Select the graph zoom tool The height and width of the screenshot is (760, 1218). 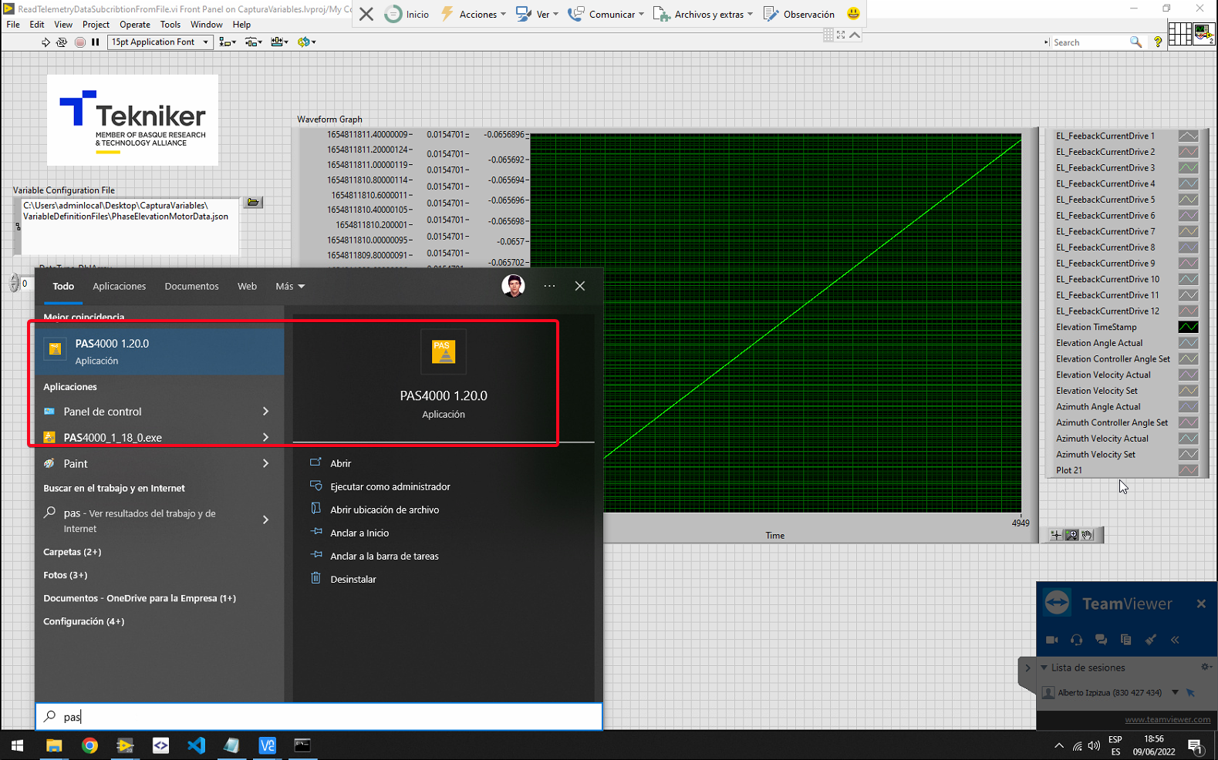pos(1071,535)
